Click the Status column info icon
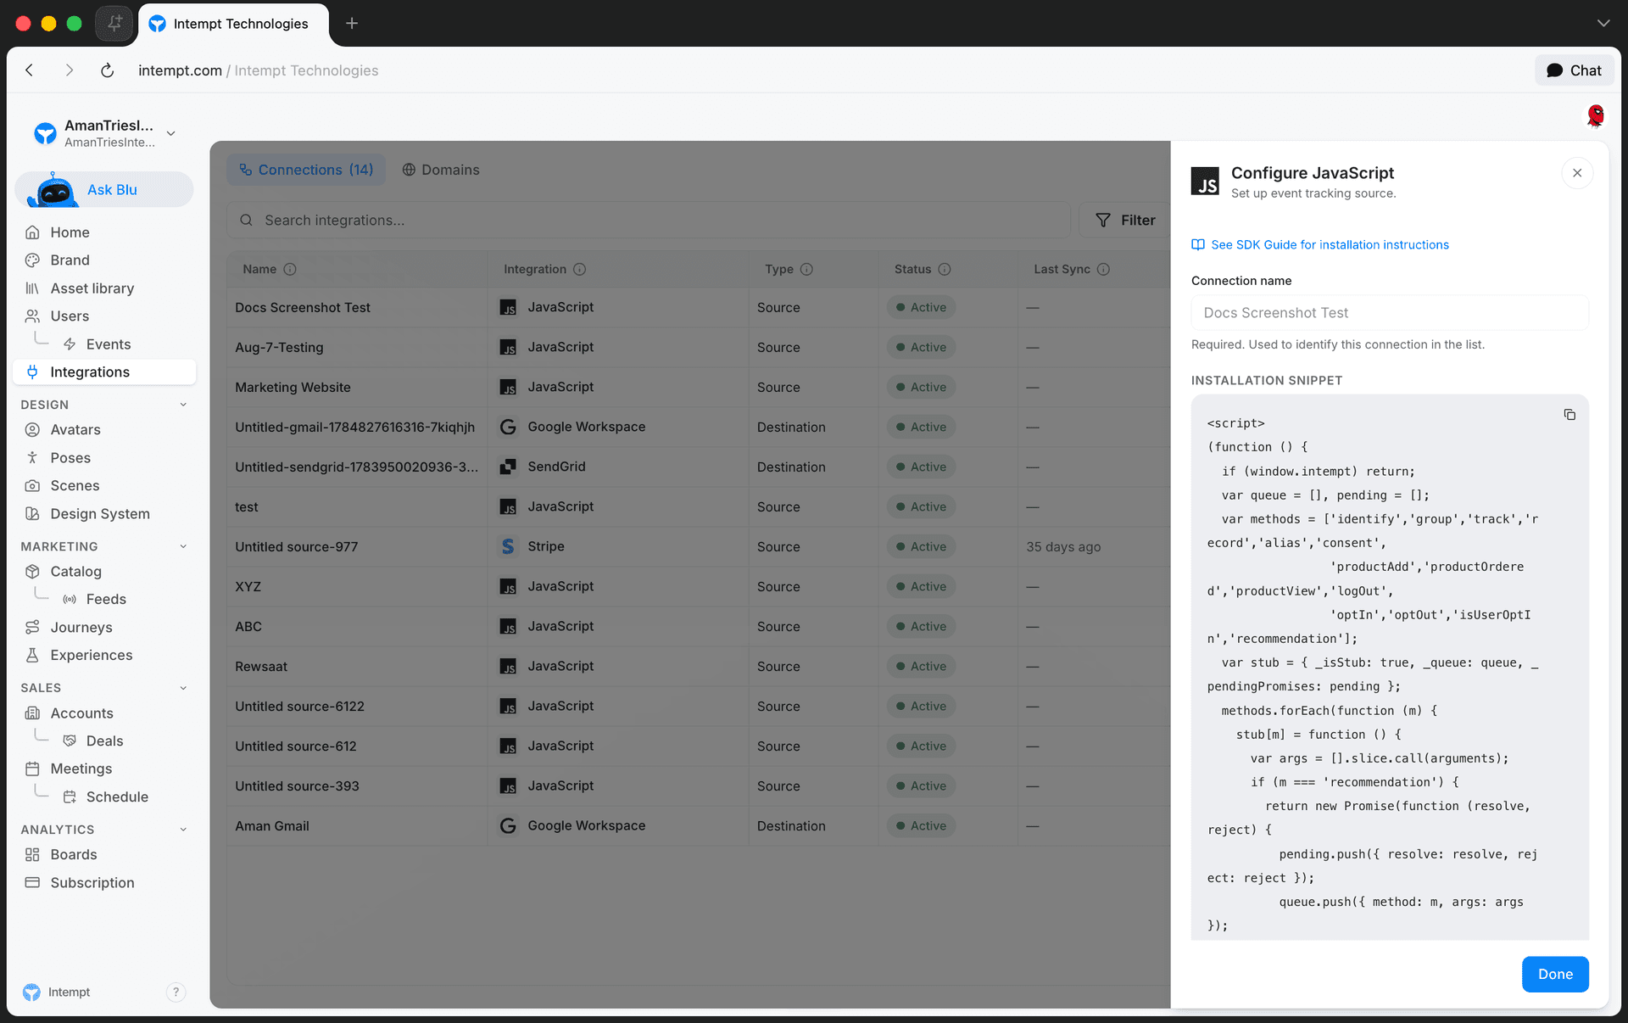The width and height of the screenshot is (1628, 1023). pyautogui.click(x=944, y=269)
